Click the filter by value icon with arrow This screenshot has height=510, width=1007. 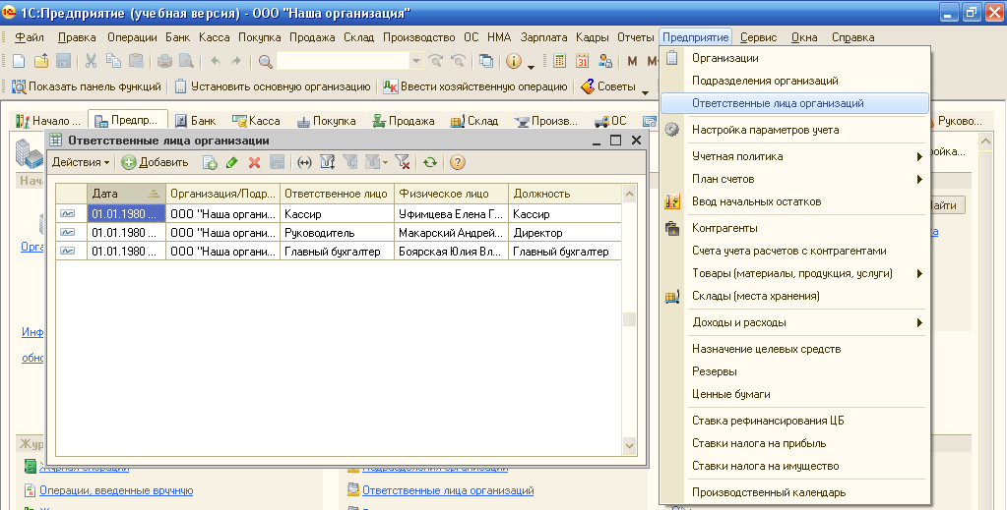point(327,162)
